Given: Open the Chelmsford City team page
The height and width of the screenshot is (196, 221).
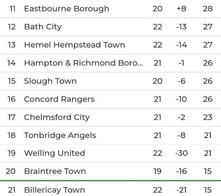Looking at the screenshot, I should tap(57, 117).
